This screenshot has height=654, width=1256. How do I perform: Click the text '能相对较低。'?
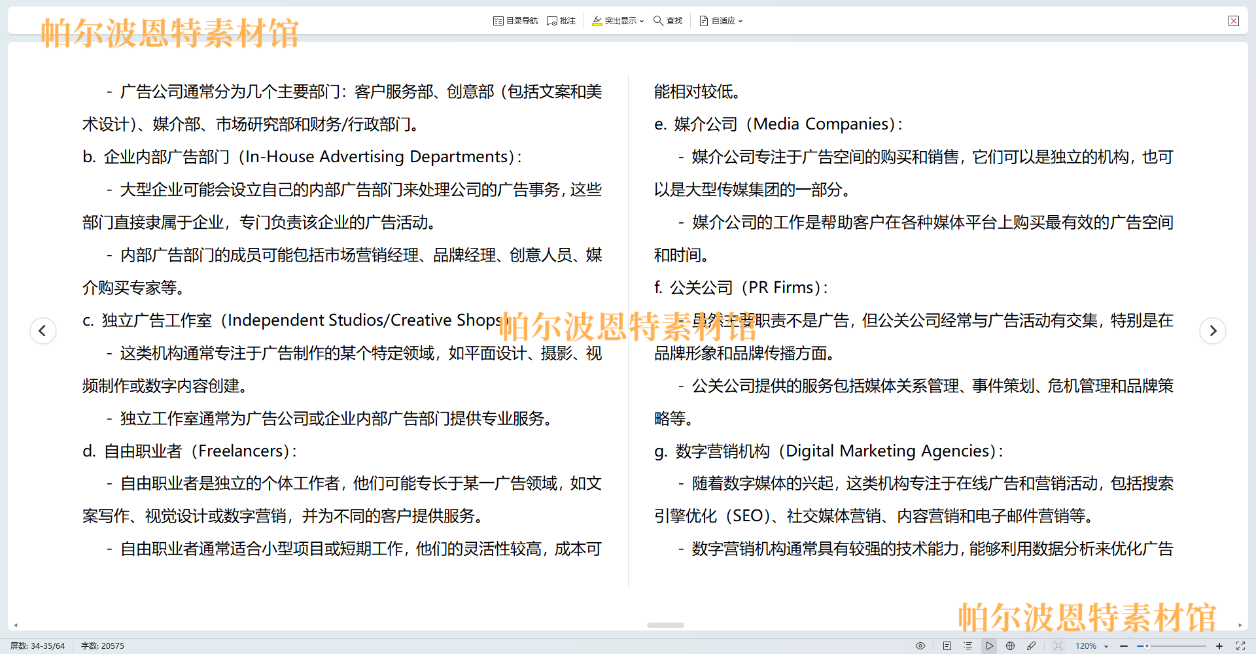(697, 92)
